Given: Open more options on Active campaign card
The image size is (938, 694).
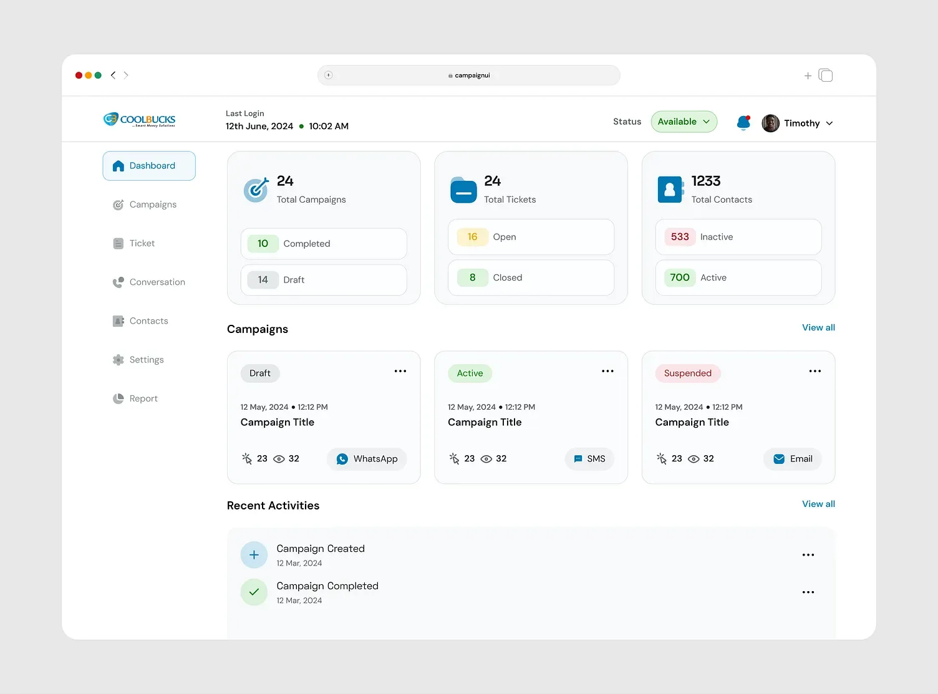Looking at the screenshot, I should (607, 371).
